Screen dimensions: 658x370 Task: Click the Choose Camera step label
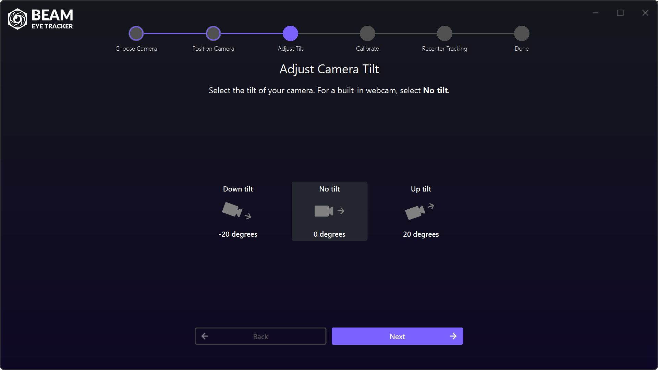coord(136,49)
